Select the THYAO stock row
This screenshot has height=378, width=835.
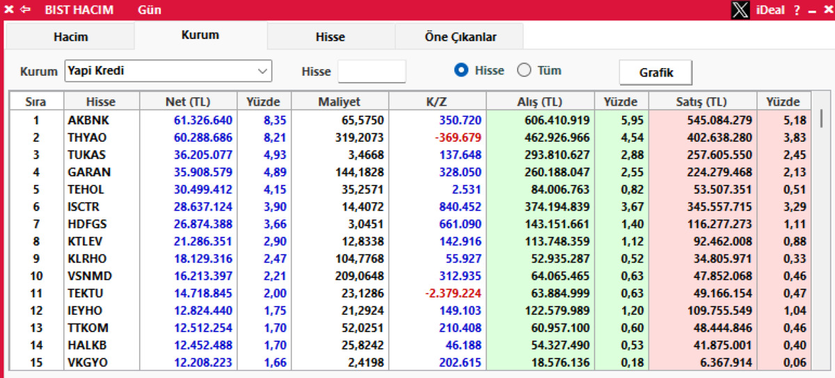point(411,138)
